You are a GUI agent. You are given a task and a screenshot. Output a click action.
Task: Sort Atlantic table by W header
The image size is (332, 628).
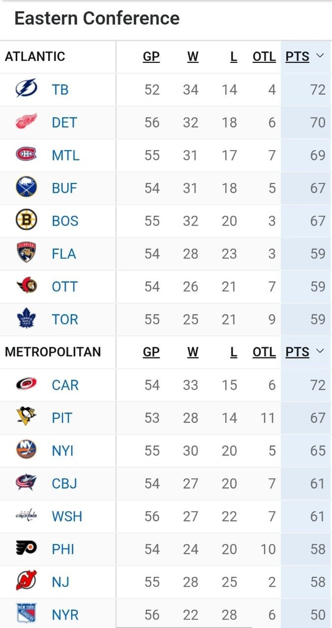pyautogui.click(x=193, y=57)
